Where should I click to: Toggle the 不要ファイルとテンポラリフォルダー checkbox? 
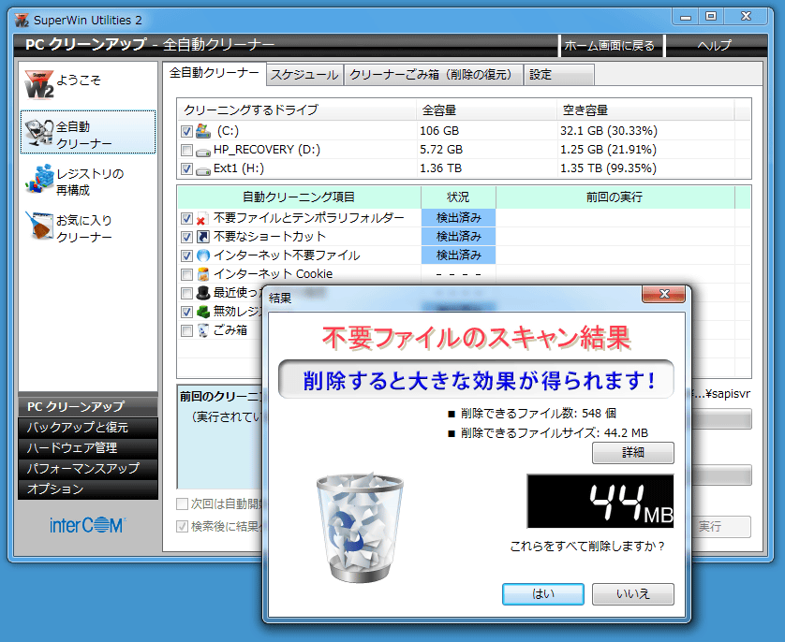[x=186, y=218]
